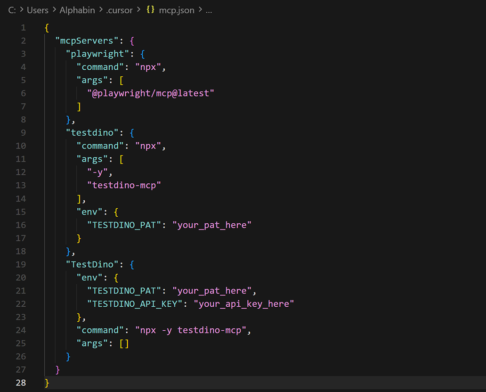Click the JSON braces file icon in breadcrumb
This screenshot has width=486, height=392.
tap(150, 9)
